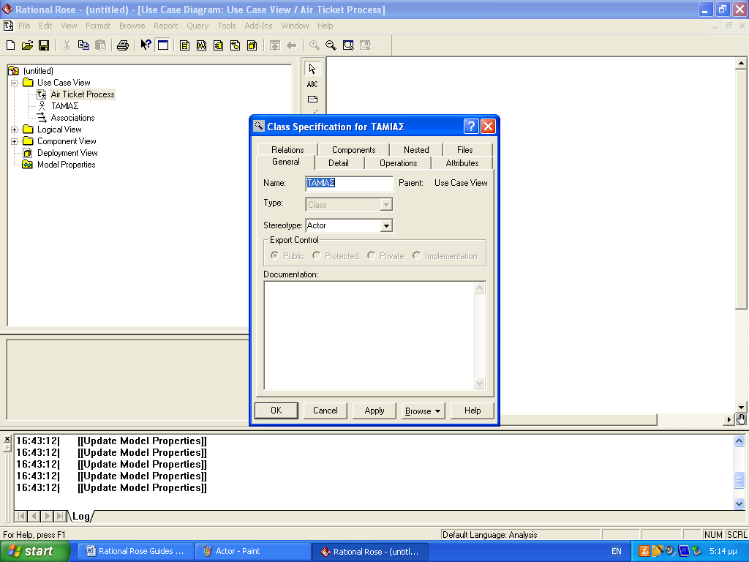Collapse the Use Case View tree node
Viewport: 749px width, 562px height.
15,83
